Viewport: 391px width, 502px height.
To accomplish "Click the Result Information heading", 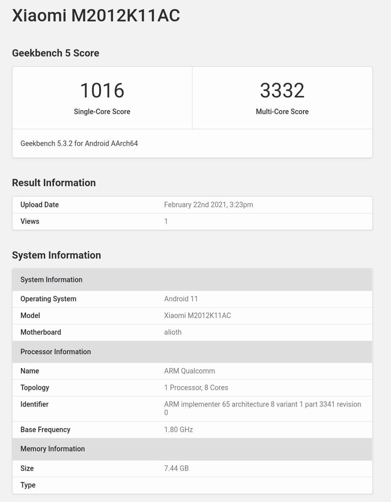I will coord(53,183).
